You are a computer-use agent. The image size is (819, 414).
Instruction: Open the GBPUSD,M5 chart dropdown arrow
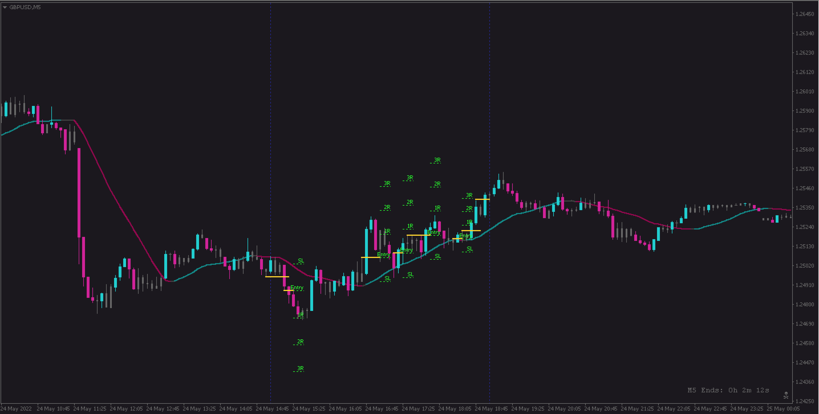5,7
